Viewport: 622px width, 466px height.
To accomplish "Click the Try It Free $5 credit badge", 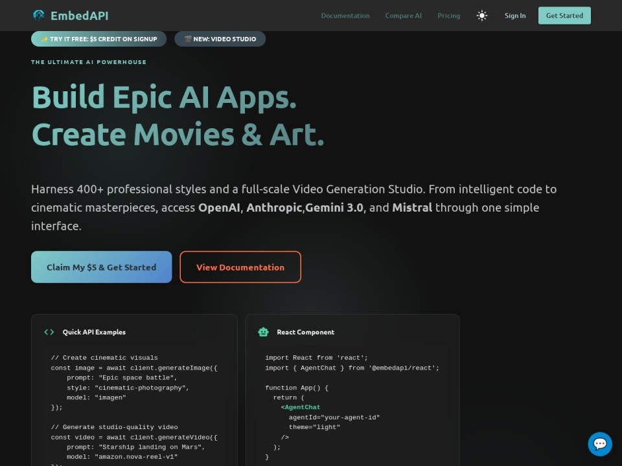I will click(x=98, y=39).
